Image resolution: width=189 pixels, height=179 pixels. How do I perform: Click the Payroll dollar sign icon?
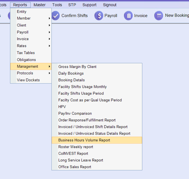[99, 16]
